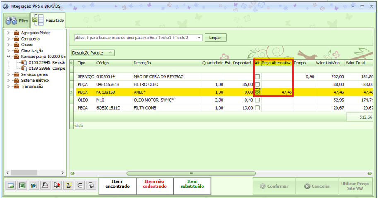Expand Agregado Motor tree node
The height and width of the screenshot is (198, 378).
pyautogui.click(x=8, y=33)
